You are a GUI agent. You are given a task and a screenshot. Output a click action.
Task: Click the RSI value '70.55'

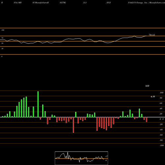click(152, 35)
